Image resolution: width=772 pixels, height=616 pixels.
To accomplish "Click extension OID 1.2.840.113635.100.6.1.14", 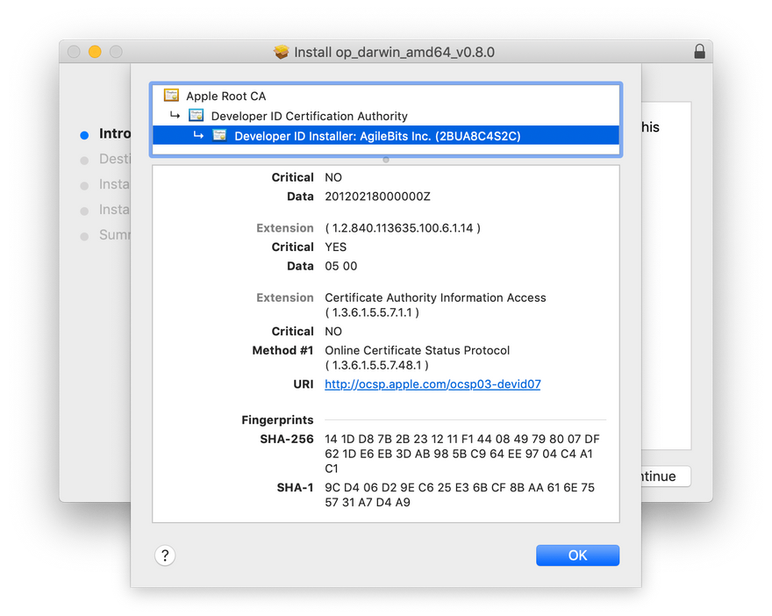I will 403,228.
